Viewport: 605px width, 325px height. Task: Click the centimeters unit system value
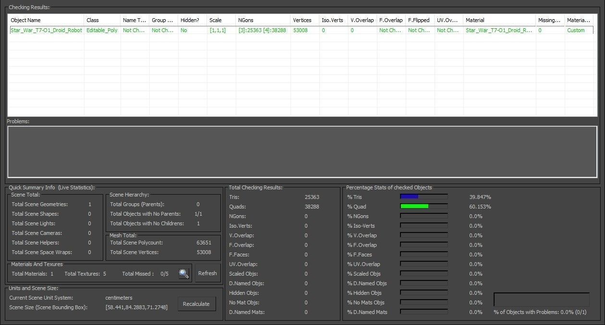(x=119, y=298)
